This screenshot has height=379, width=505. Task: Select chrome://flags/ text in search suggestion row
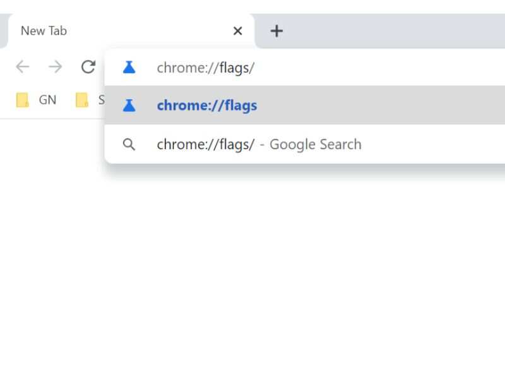click(x=205, y=145)
